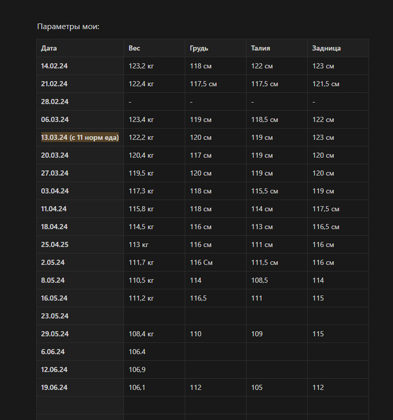This screenshot has width=393, height=420.
Task: Select the highlighted "13.03.24 (с 11 норм еда)" cell
Action: pos(80,138)
